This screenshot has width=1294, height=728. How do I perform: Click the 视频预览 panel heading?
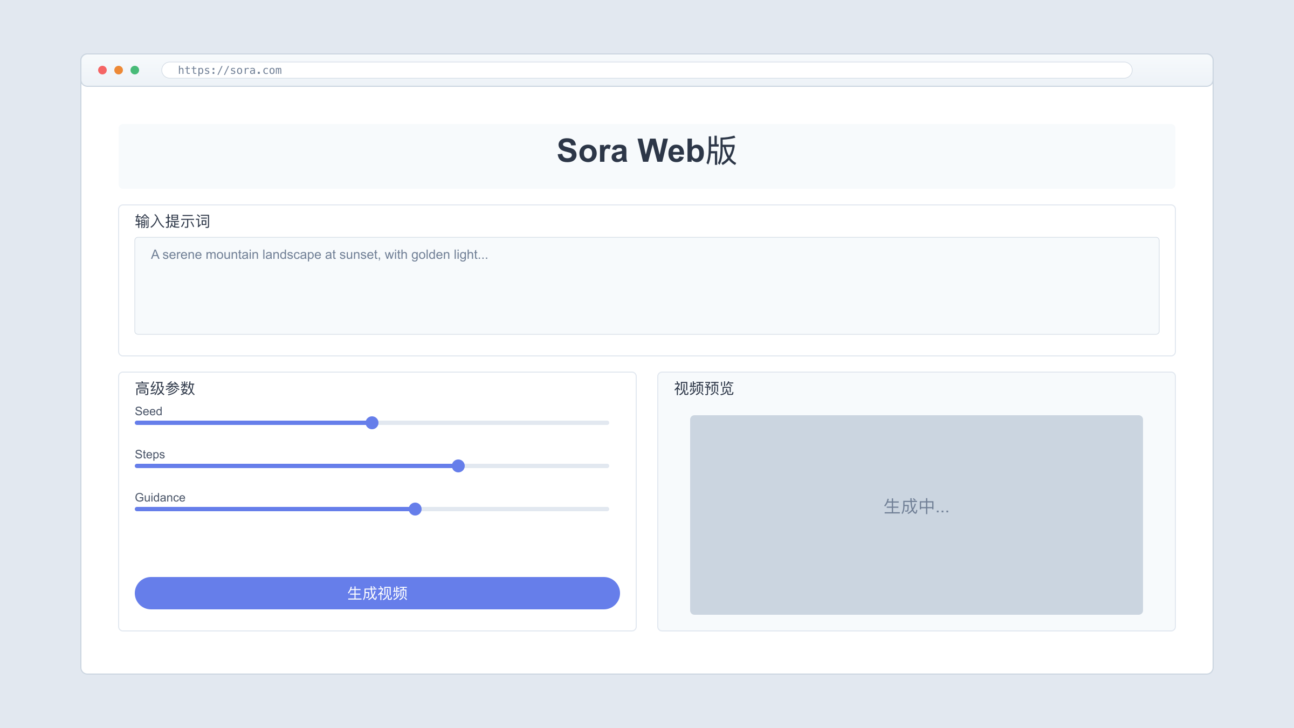point(704,388)
